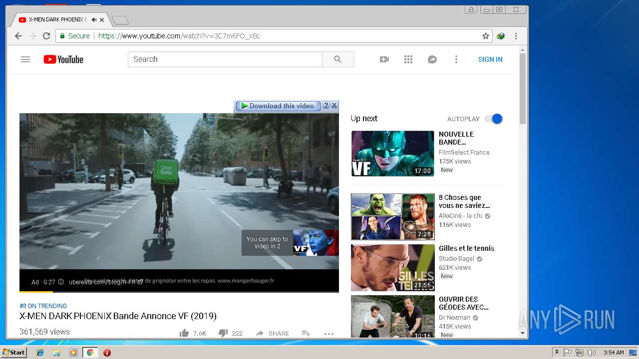The height and width of the screenshot is (359, 639).
Task: Open the Opera icon on the taskbar
Action: (x=107, y=353)
